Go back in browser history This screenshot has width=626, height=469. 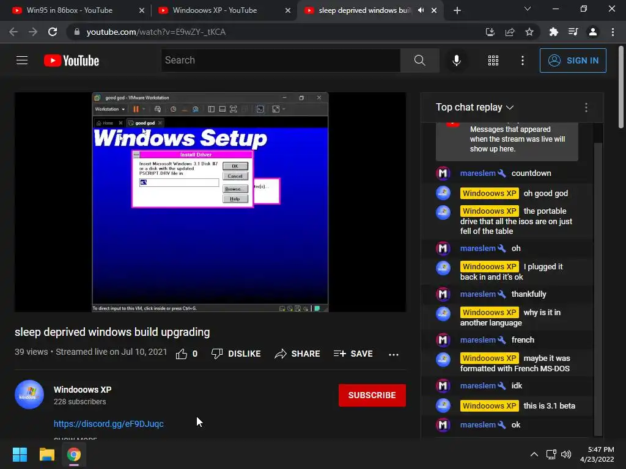coord(13,32)
